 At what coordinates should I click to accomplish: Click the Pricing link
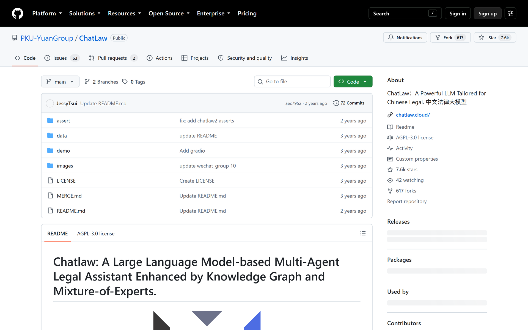point(247,13)
